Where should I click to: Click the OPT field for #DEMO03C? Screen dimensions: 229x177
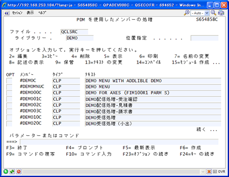pos(9,111)
